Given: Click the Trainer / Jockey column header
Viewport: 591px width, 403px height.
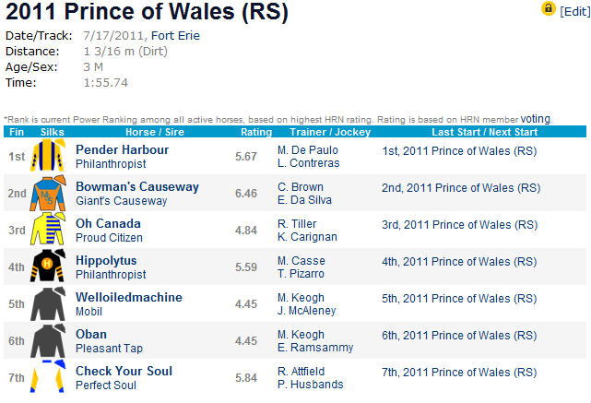Looking at the screenshot, I should coord(330,132).
